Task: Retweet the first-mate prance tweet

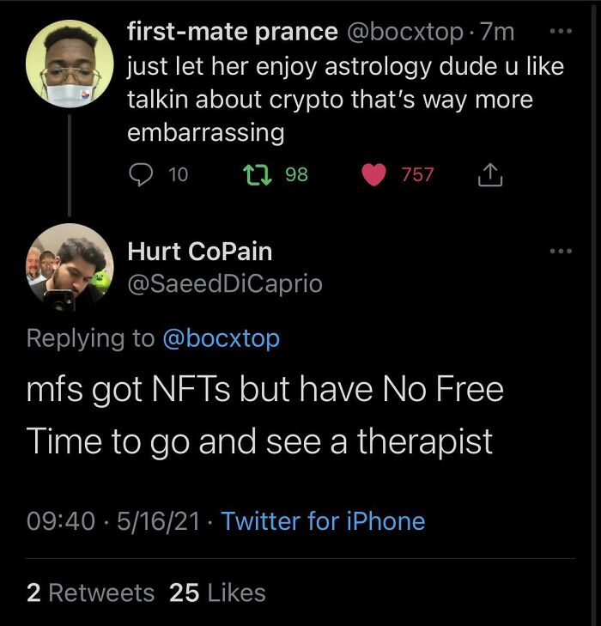Action: pos(254,174)
